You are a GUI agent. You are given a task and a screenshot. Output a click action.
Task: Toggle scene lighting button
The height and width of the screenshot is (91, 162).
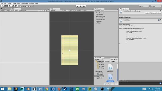click(x=68, y=11)
